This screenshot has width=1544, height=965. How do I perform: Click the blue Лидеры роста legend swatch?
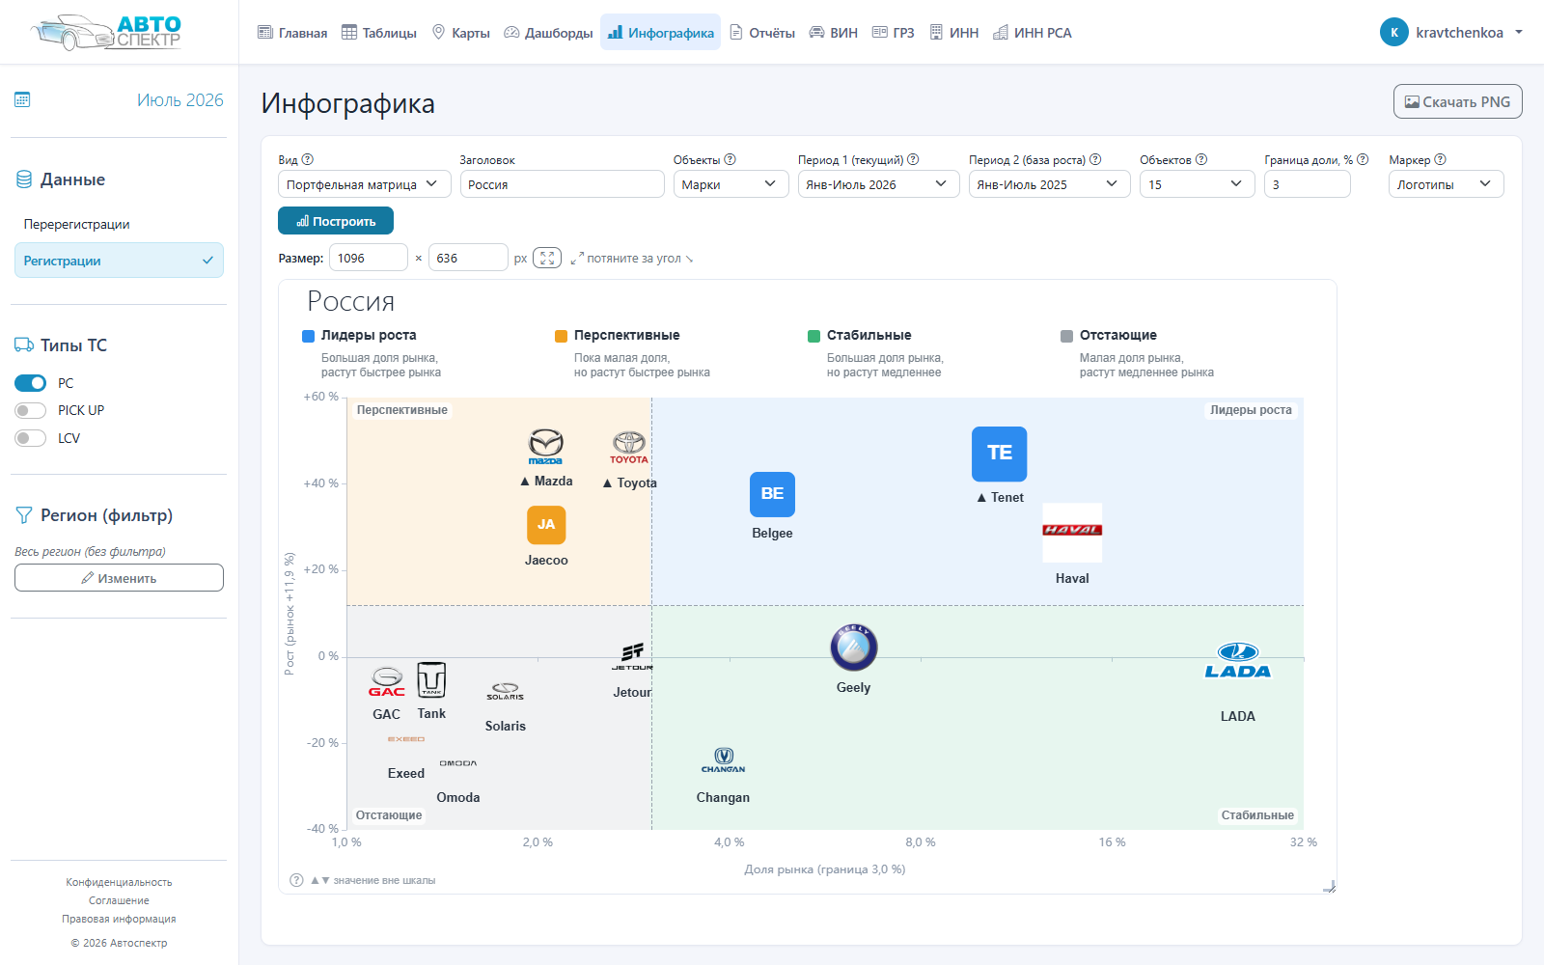(x=309, y=336)
